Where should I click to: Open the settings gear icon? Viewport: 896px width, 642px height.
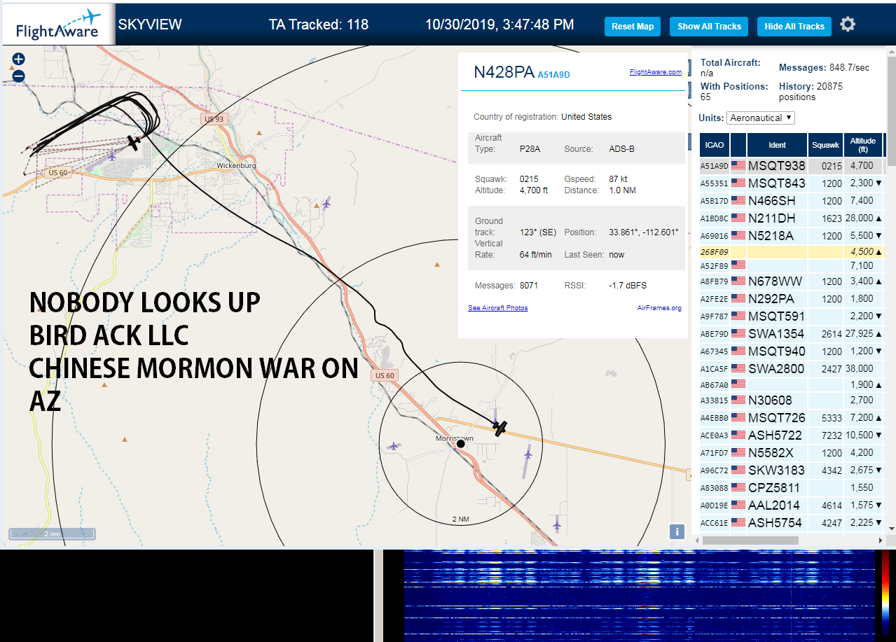pyautogui.click(x=848, y=25)
